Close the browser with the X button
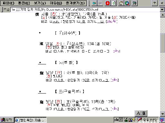 coord(162,3)
